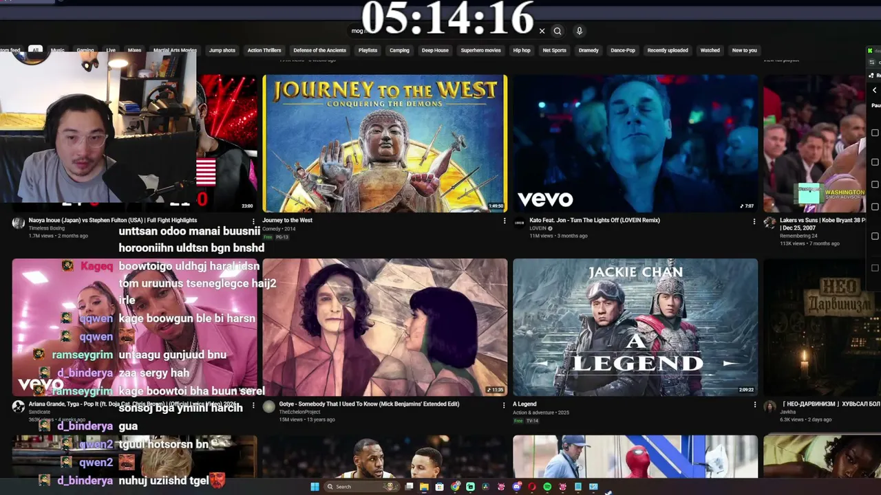The height and width of the screenshot is (495, 881).
Task: Play Lakers vs Suns Kobe thumbnail
Action: point(815,143)
